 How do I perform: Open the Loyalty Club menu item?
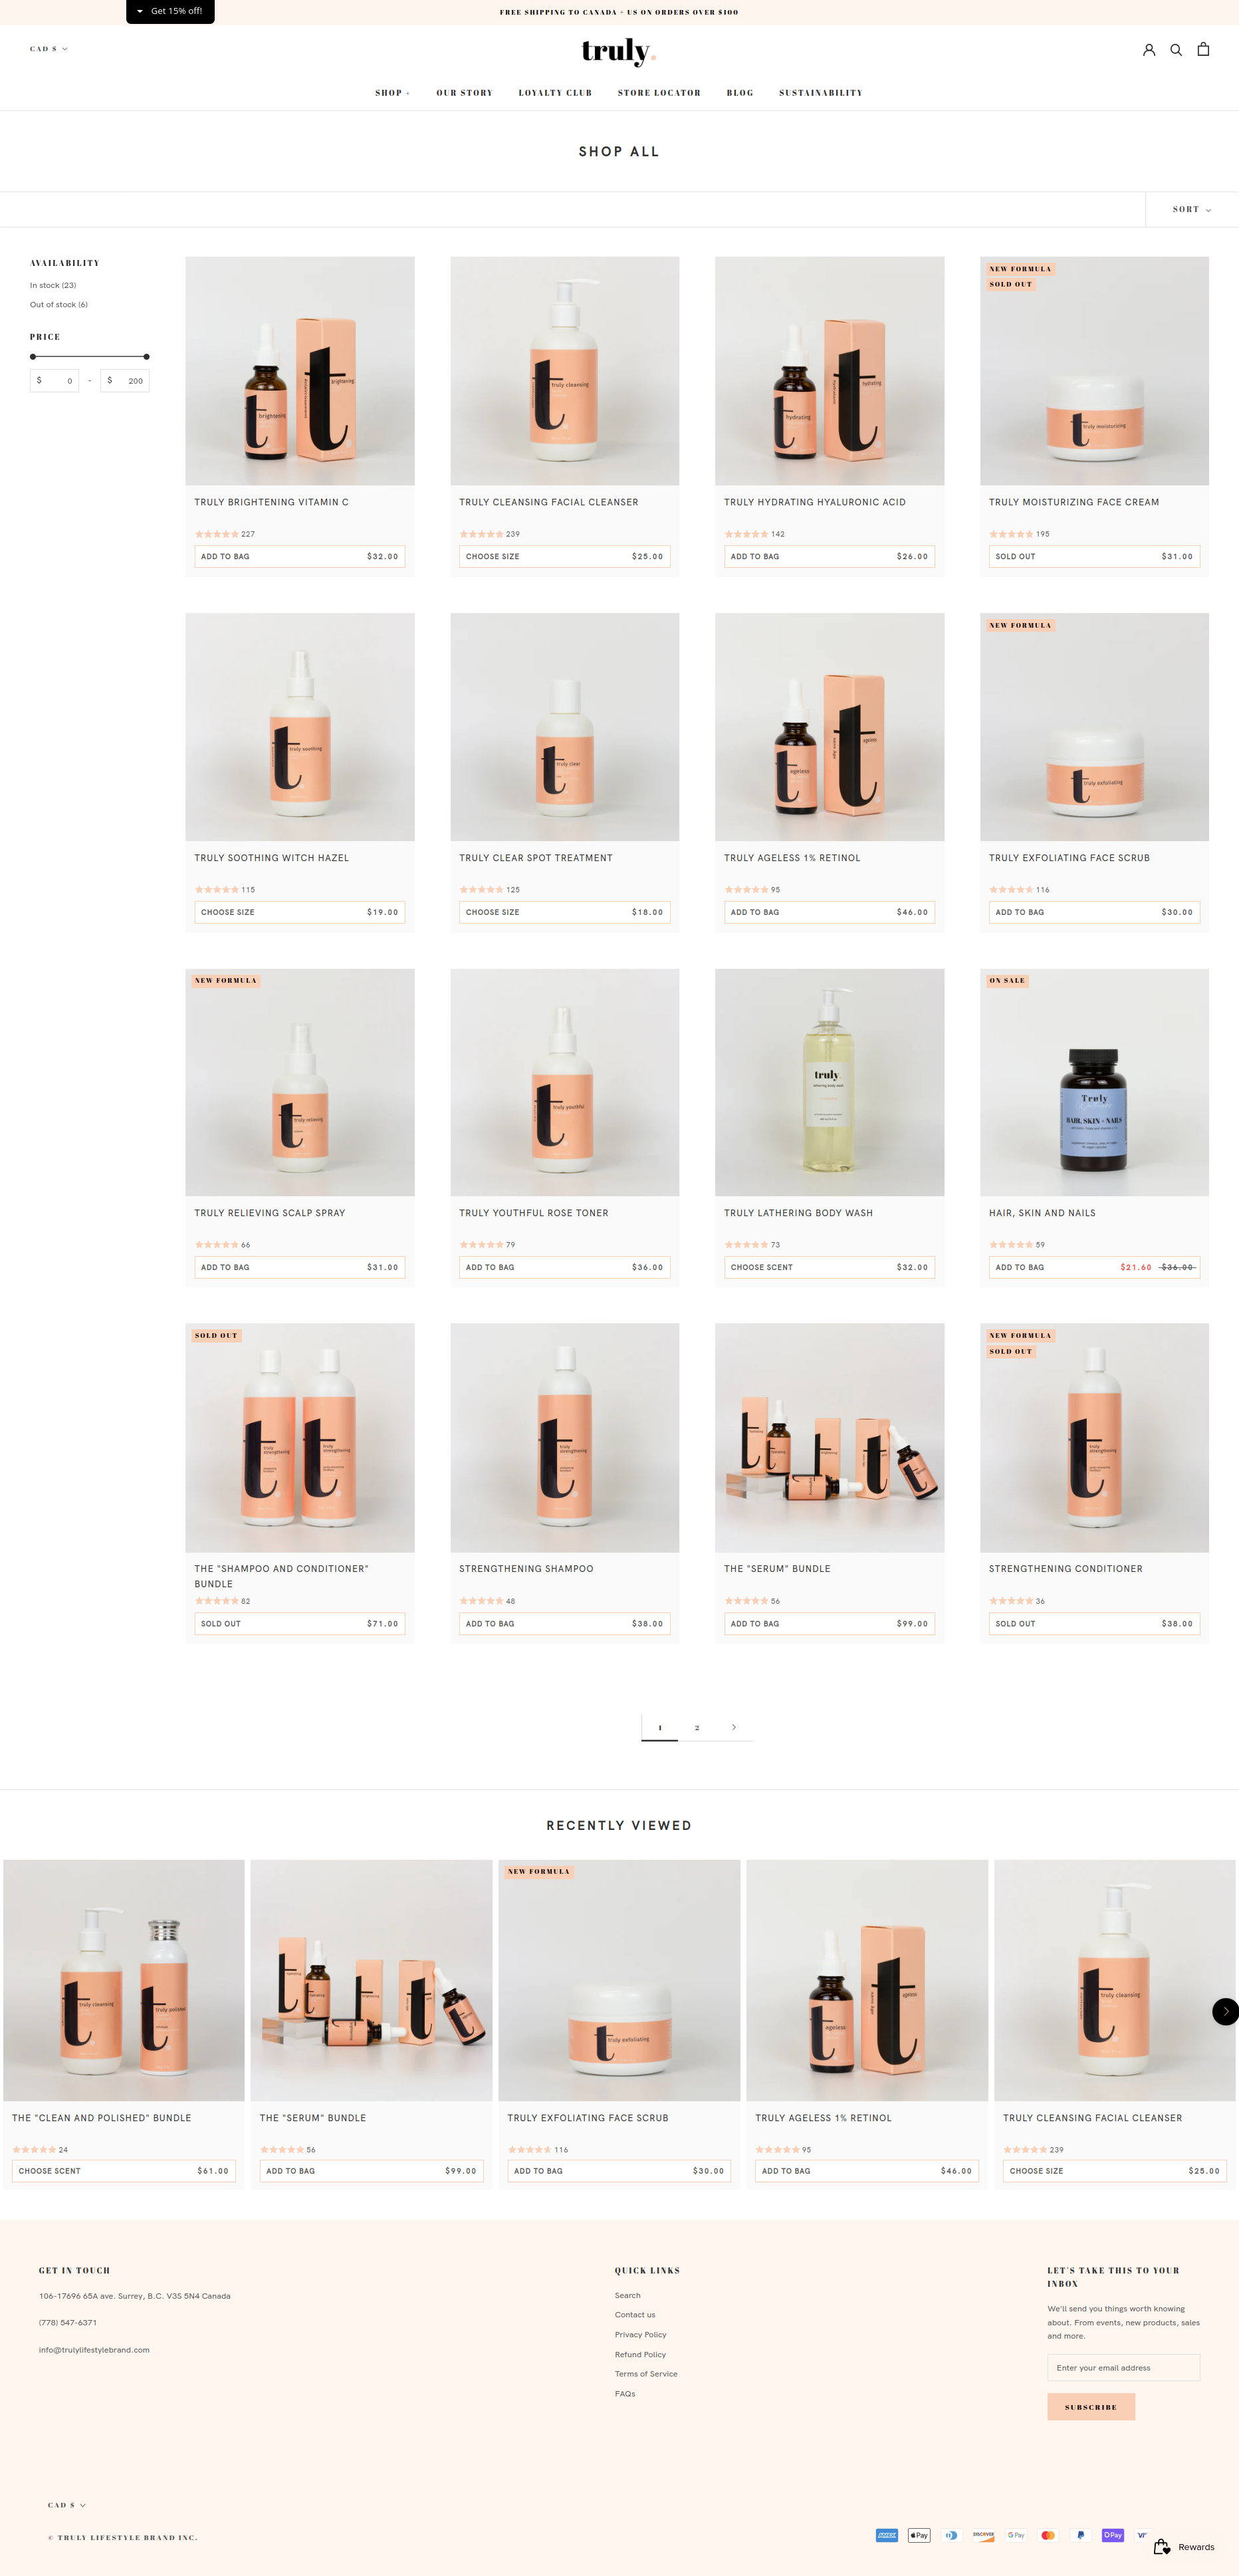point(555,93)
